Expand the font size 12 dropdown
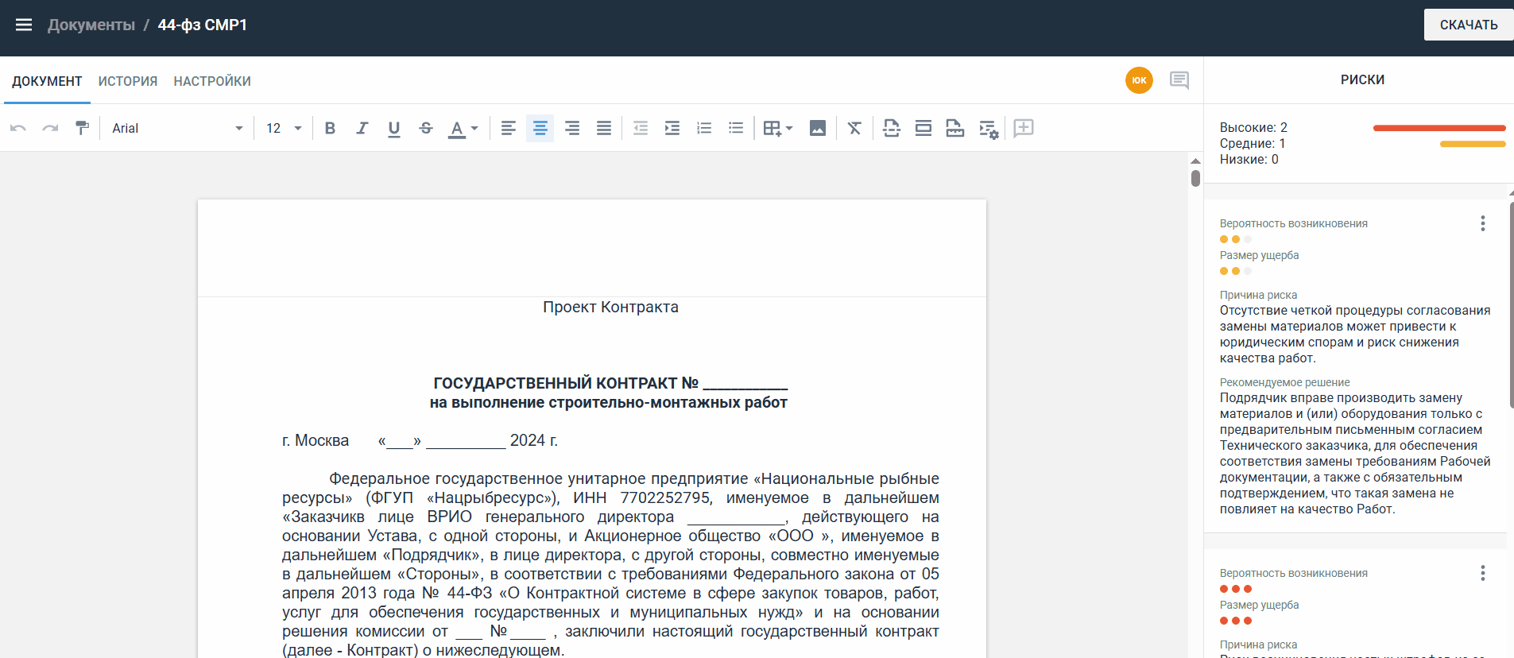Image resolution: width=1514 pixels, height=658 pixels. [x=285, y=128]
